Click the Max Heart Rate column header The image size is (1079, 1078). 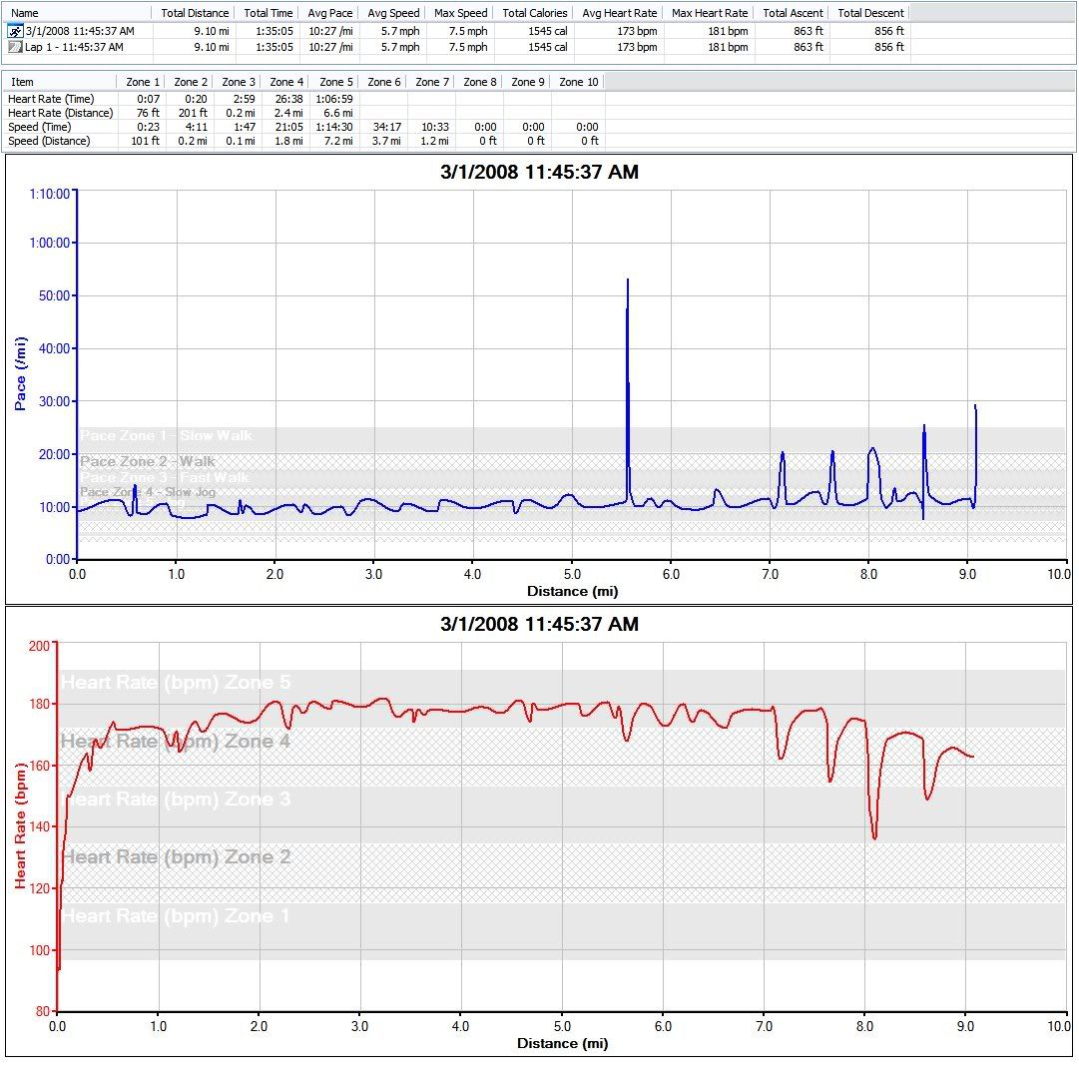click(x=710, y=13)
